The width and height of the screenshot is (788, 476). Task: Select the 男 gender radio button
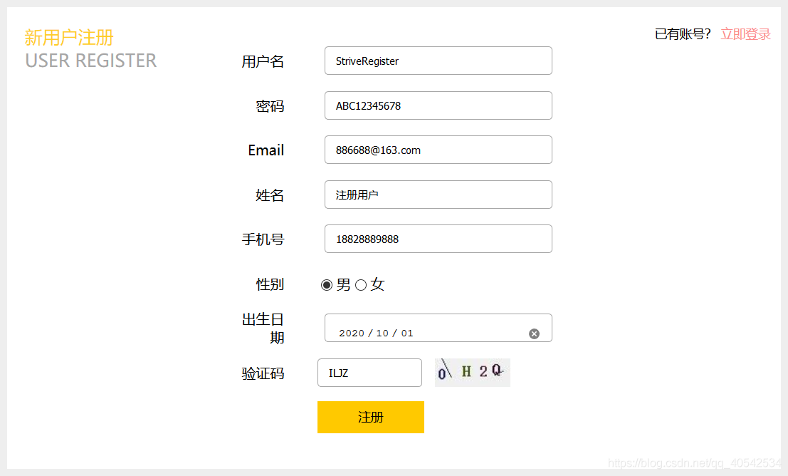(327, 285)
